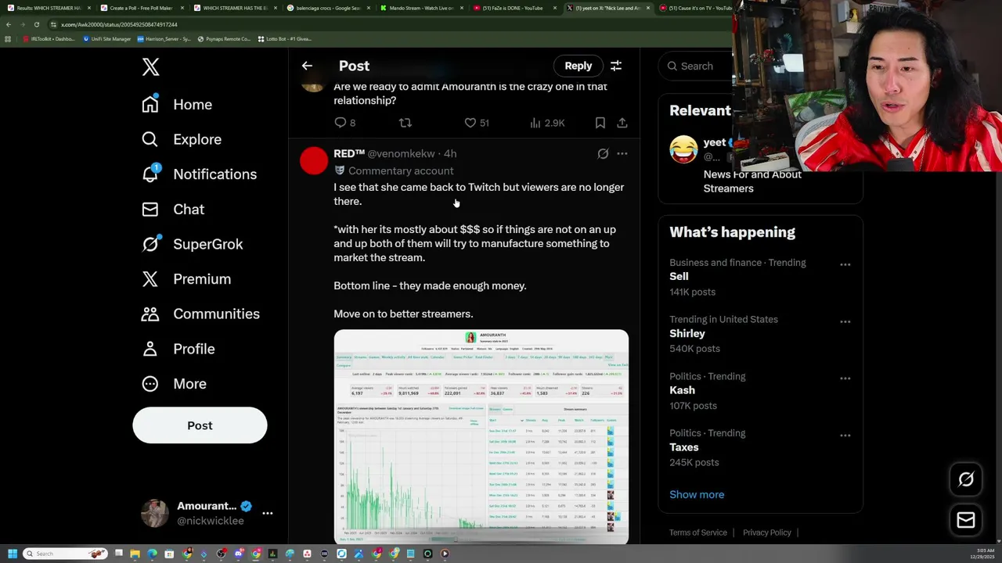Open the IRLToolkit Dashboard bookmark

[x=49, y=38]
